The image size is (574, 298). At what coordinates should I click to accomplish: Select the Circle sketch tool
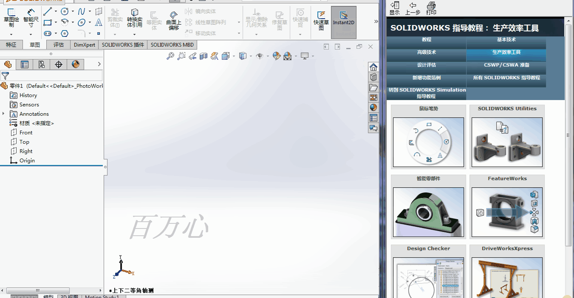click(65, 11)
